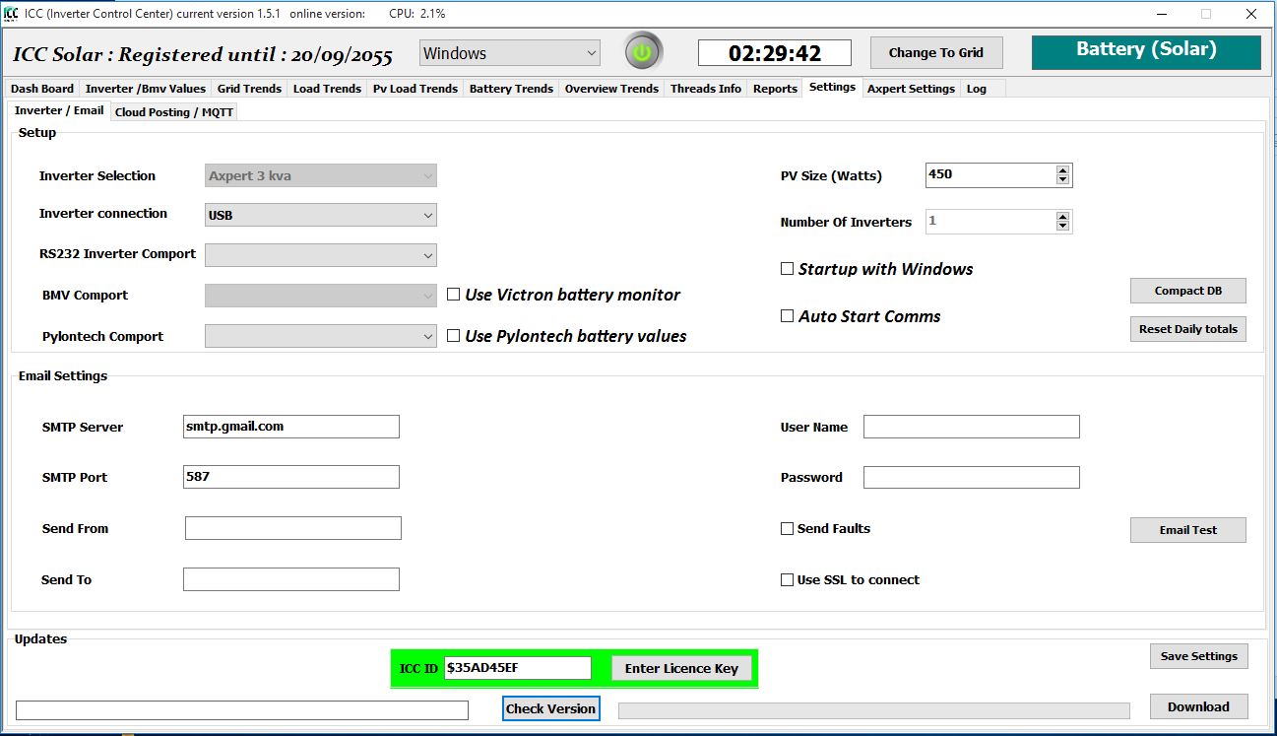The width and height of the screenshot is (1277, 736).
Task: Increase PV Size using up arrow
Action: (x=1062, y=169)
